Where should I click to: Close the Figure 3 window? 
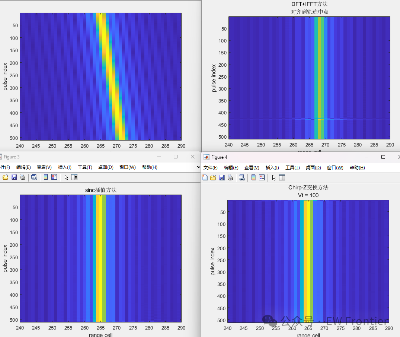[193, 157]
